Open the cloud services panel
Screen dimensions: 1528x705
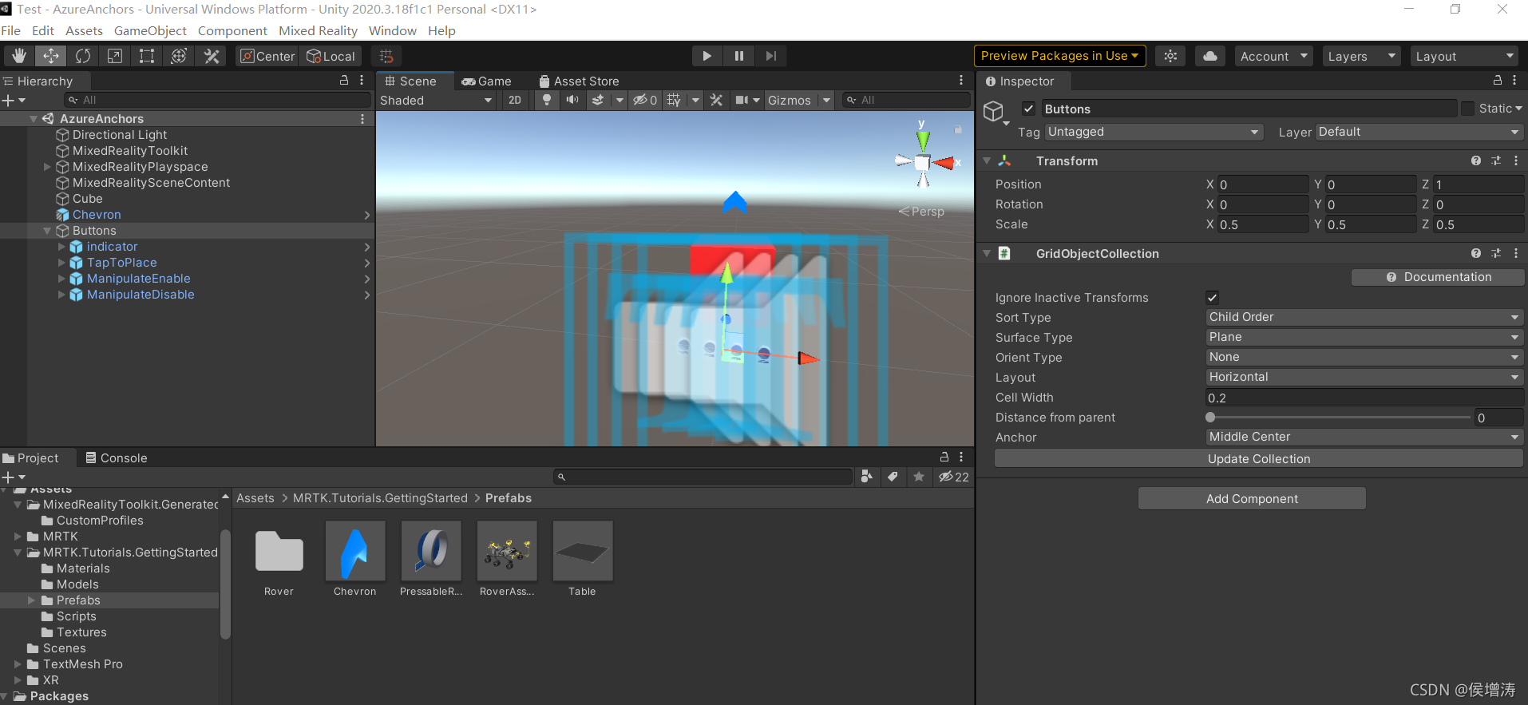pos(1210,56)
